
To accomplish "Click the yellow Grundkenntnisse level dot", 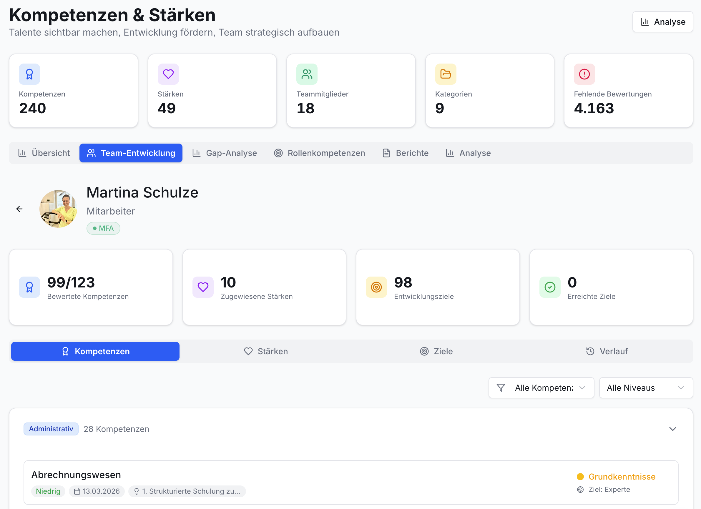I will tap(580, 477).
